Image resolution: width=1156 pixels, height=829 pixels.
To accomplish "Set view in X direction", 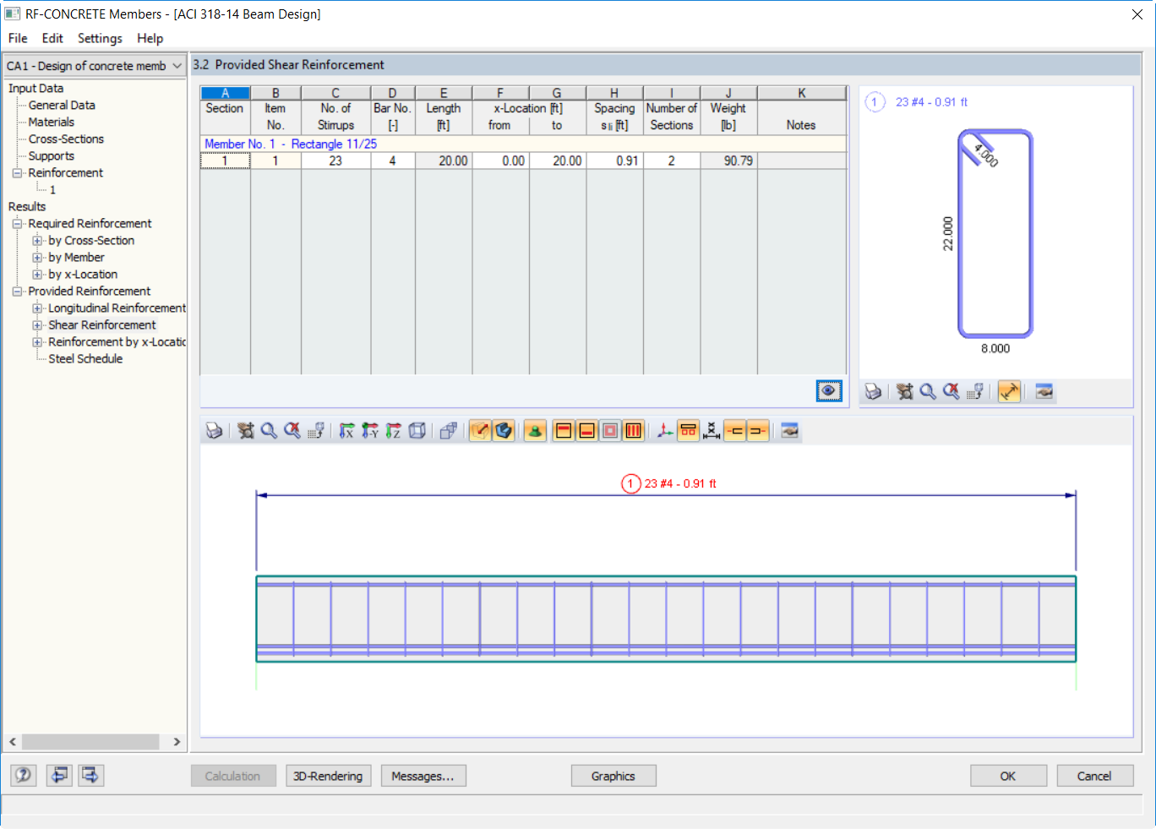I will tap(346, 430).
